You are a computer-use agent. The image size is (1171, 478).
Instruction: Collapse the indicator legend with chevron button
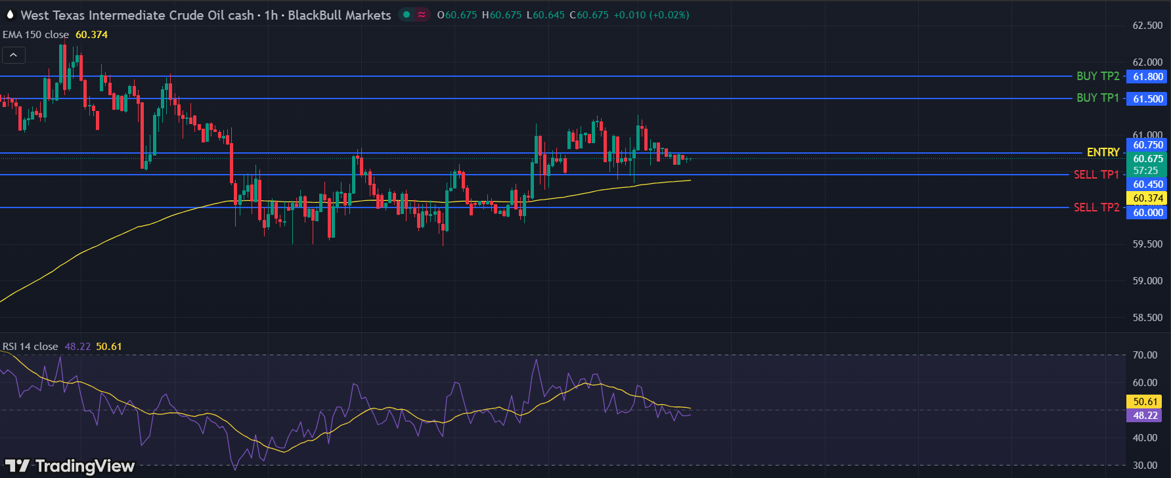click(x=14, y=55)
